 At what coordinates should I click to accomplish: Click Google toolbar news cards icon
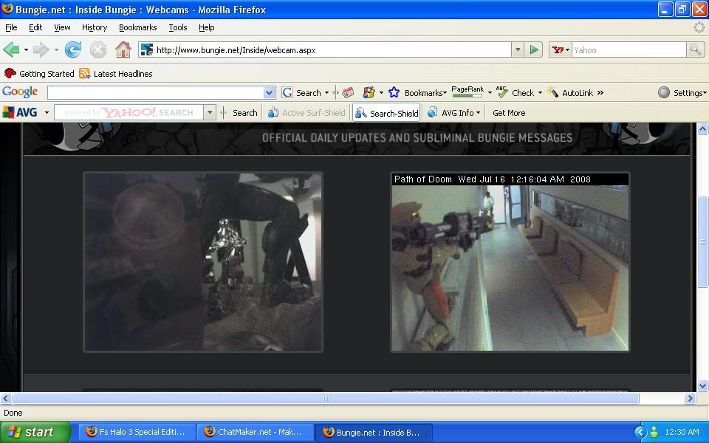click(348, 93)
